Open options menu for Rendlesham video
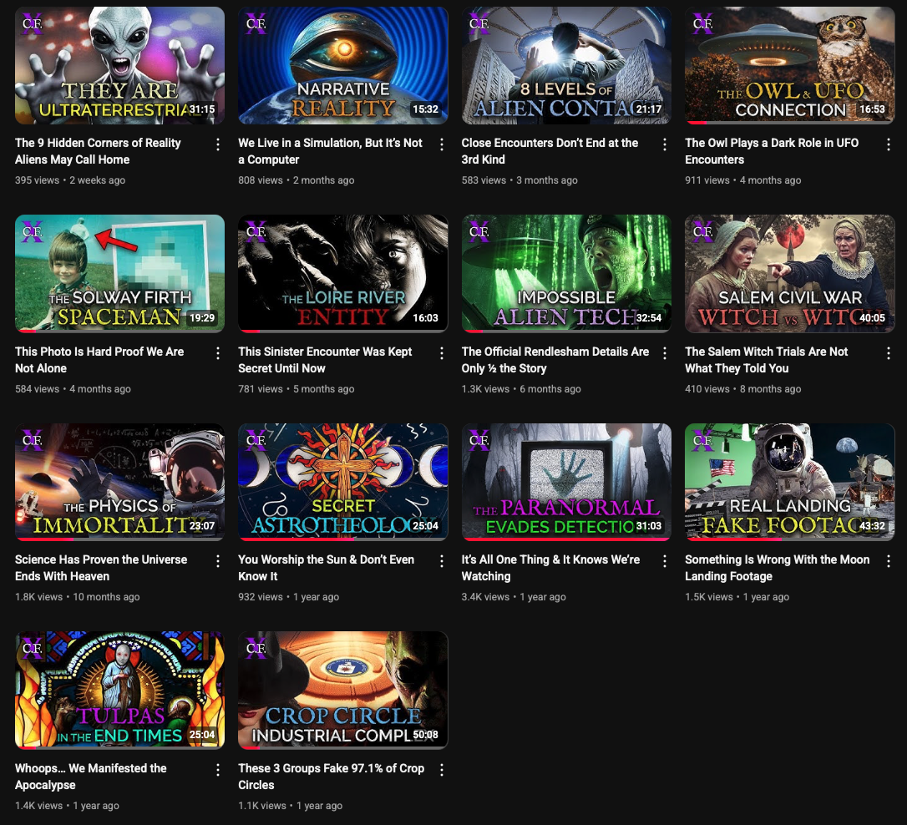 (665, 353)
